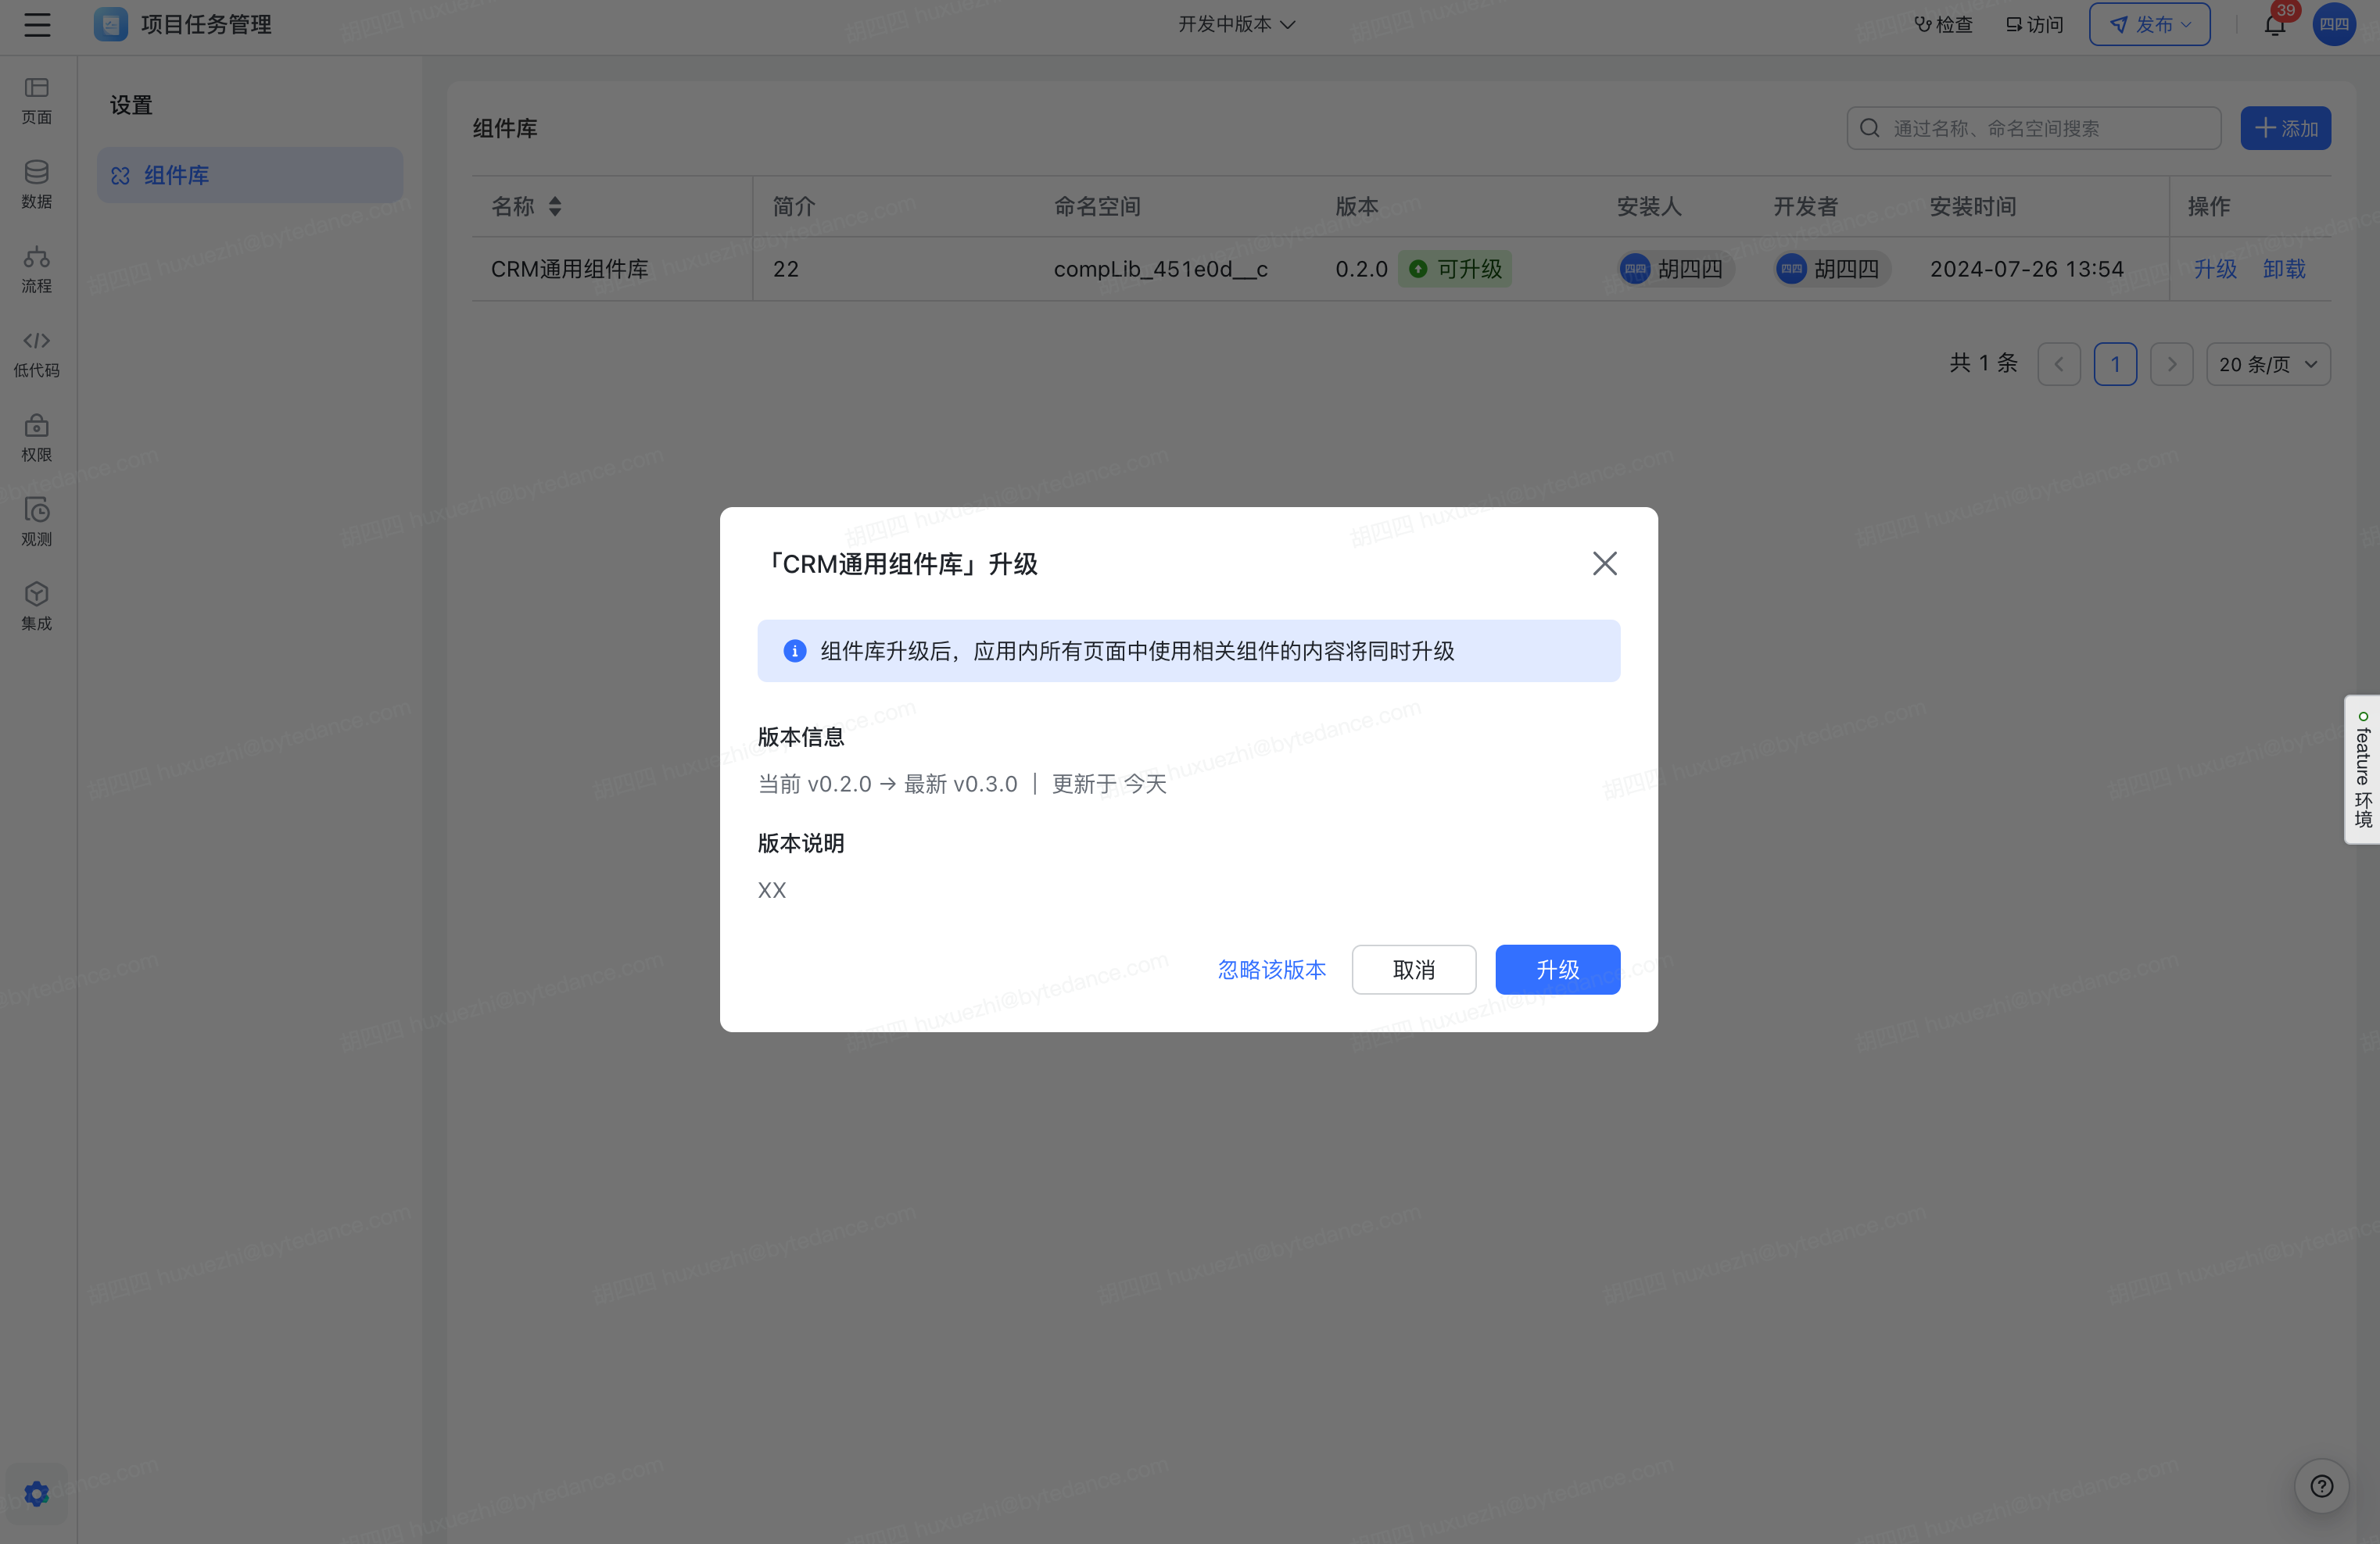Sort the table by 名称 column

(555, 206)
